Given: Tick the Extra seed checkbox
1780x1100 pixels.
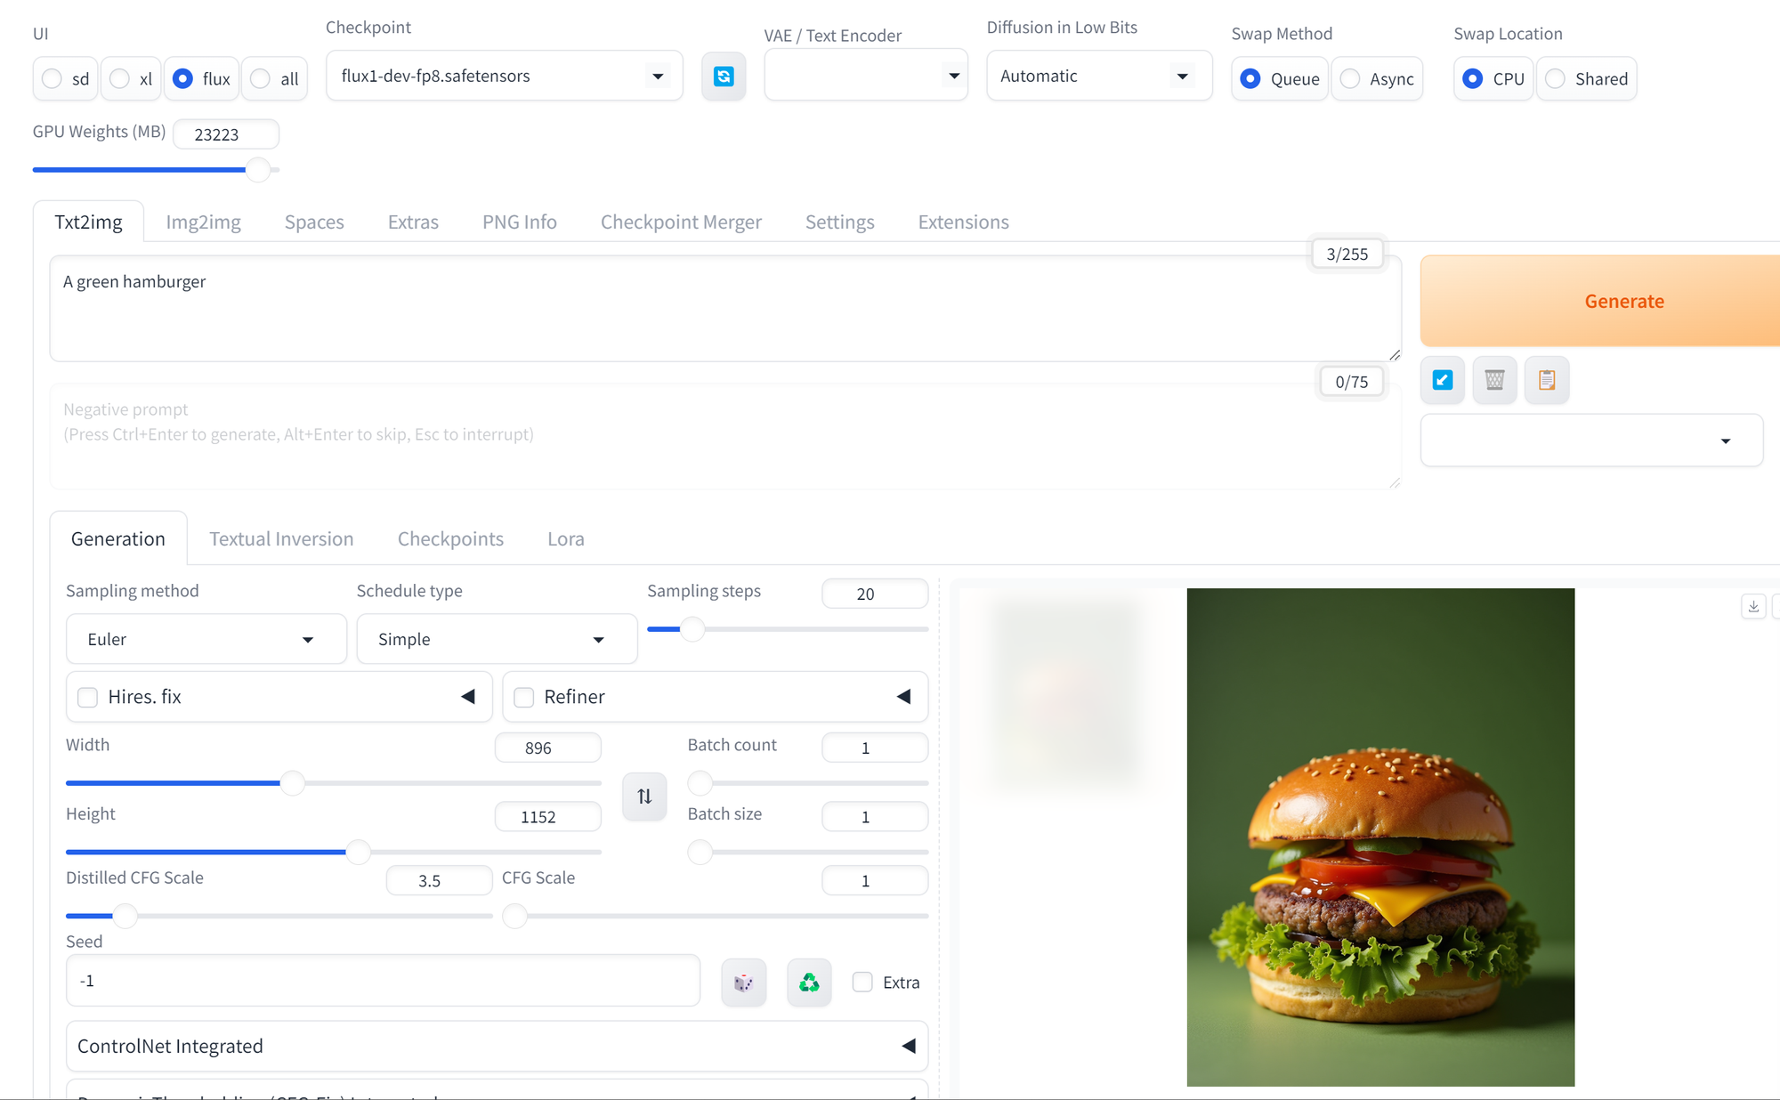Looking at the screenshot, I should click(x=862, y=982).
